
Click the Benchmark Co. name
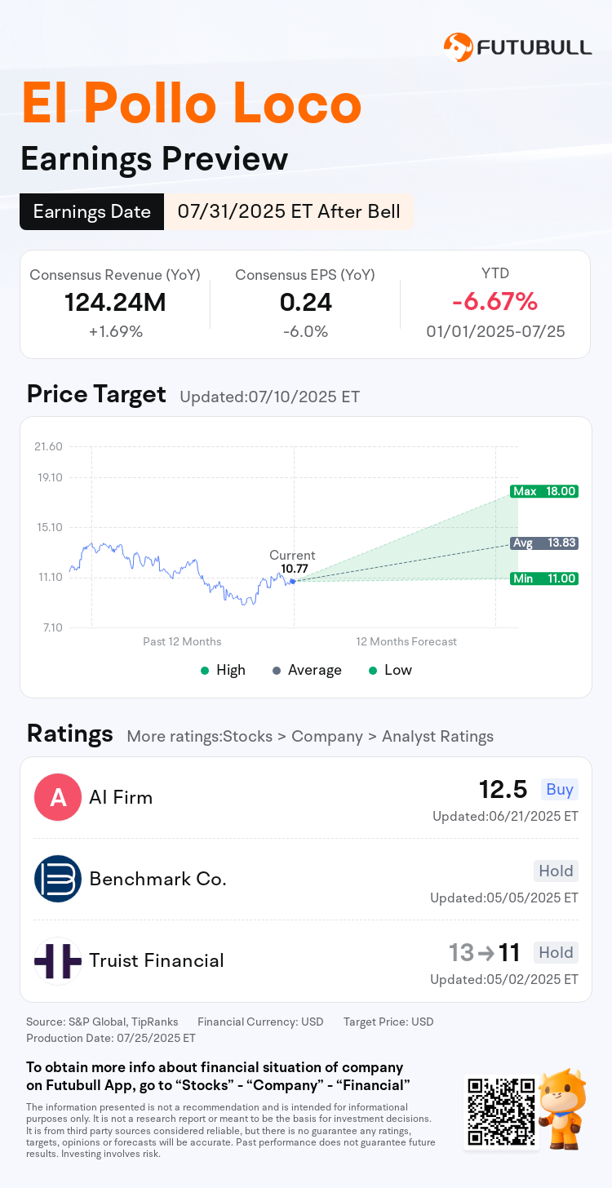click(x=157, y=879)
